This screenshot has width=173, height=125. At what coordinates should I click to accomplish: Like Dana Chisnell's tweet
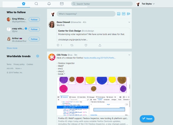tap(86, 45)
